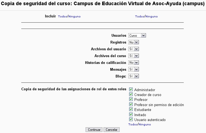Toggle the Profesor role checkbox
The height and width of the screenshot is (133, 206).
(131, 100)
